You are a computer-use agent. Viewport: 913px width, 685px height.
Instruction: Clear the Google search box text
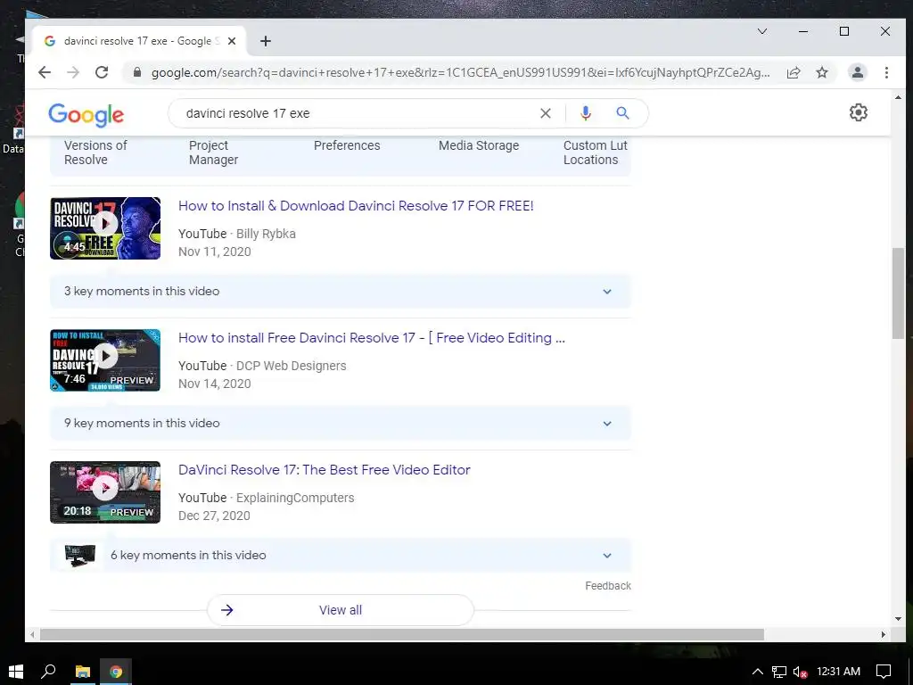click(x=546, y=113)
